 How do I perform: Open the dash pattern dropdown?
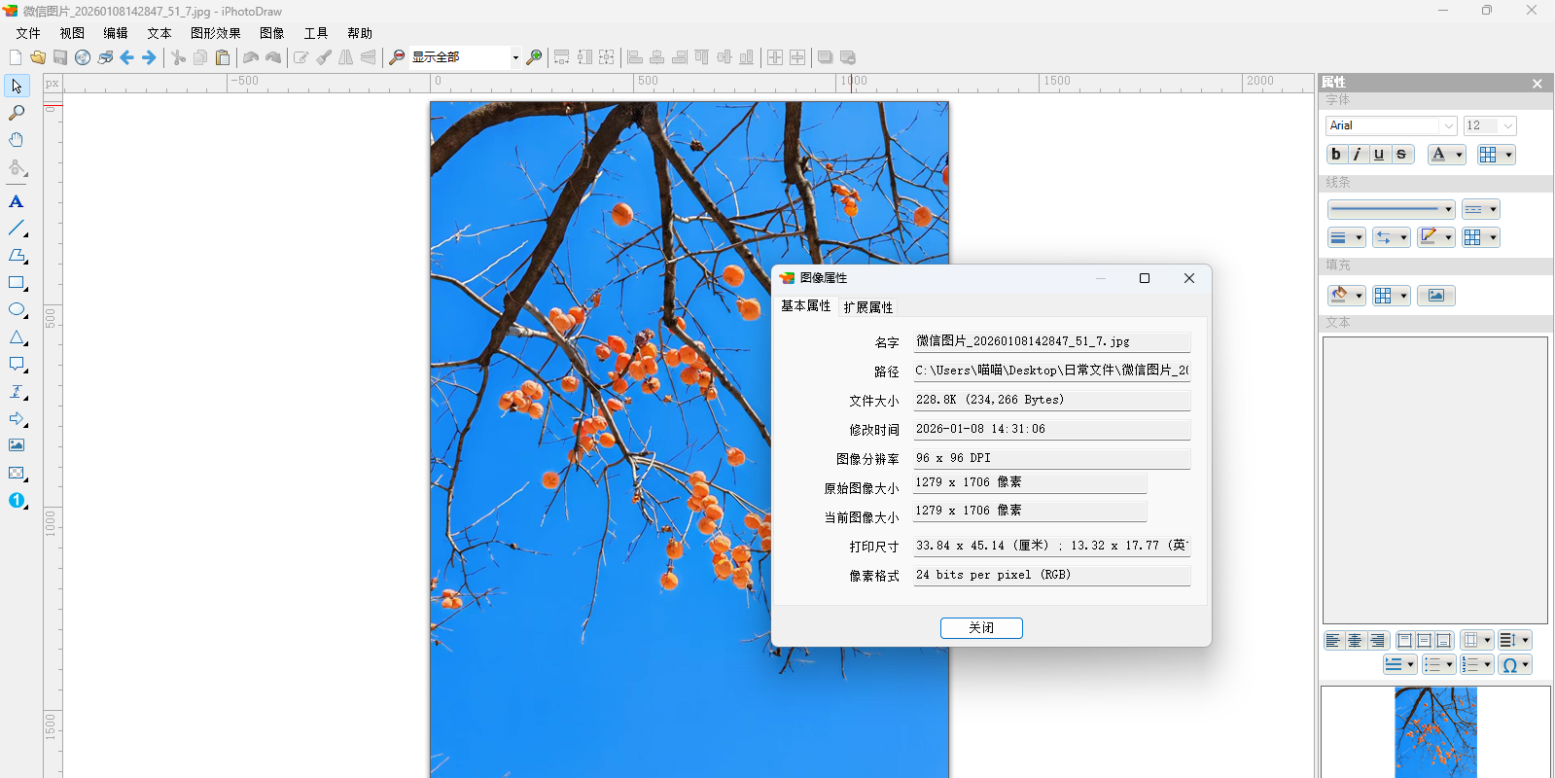(1480, 209)
